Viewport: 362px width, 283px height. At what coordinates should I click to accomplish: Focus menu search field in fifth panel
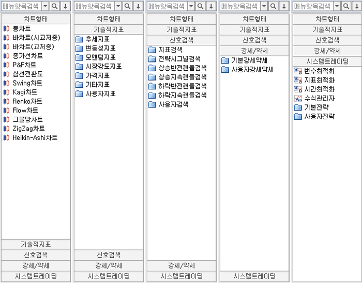tap(313, 6)
